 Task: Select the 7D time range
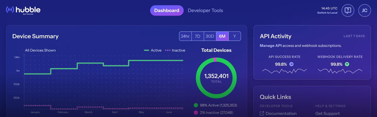[198, 36]
